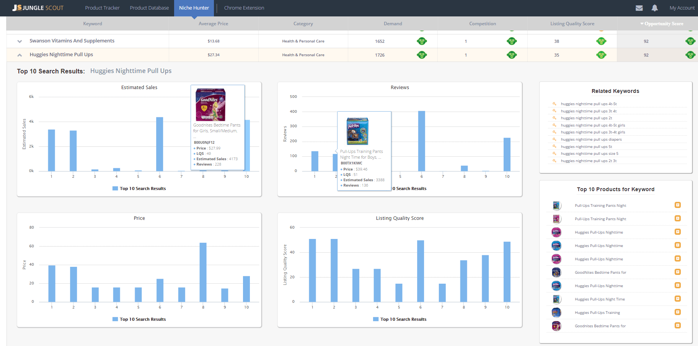Click the Jungle Scout logo
The width and height of the screenshot is (698, 346).
click(x=38, y=8)
